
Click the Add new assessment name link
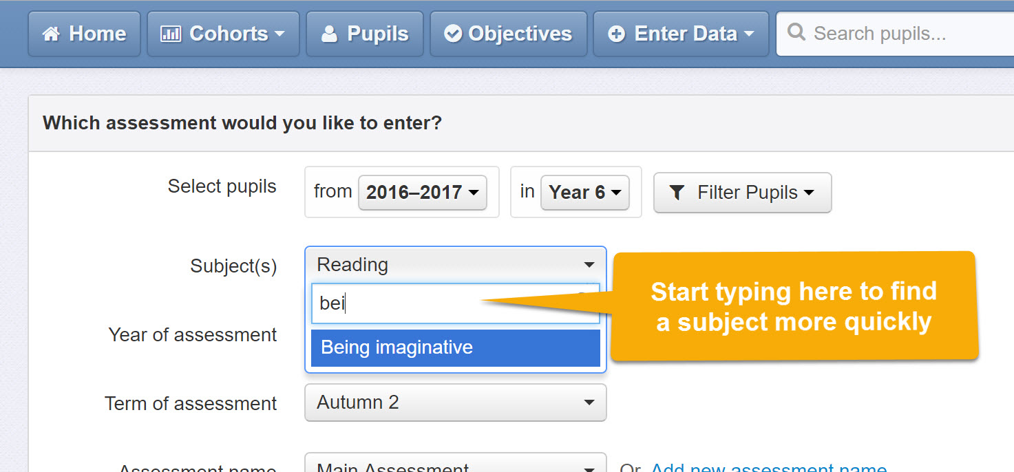pos(768,466)
